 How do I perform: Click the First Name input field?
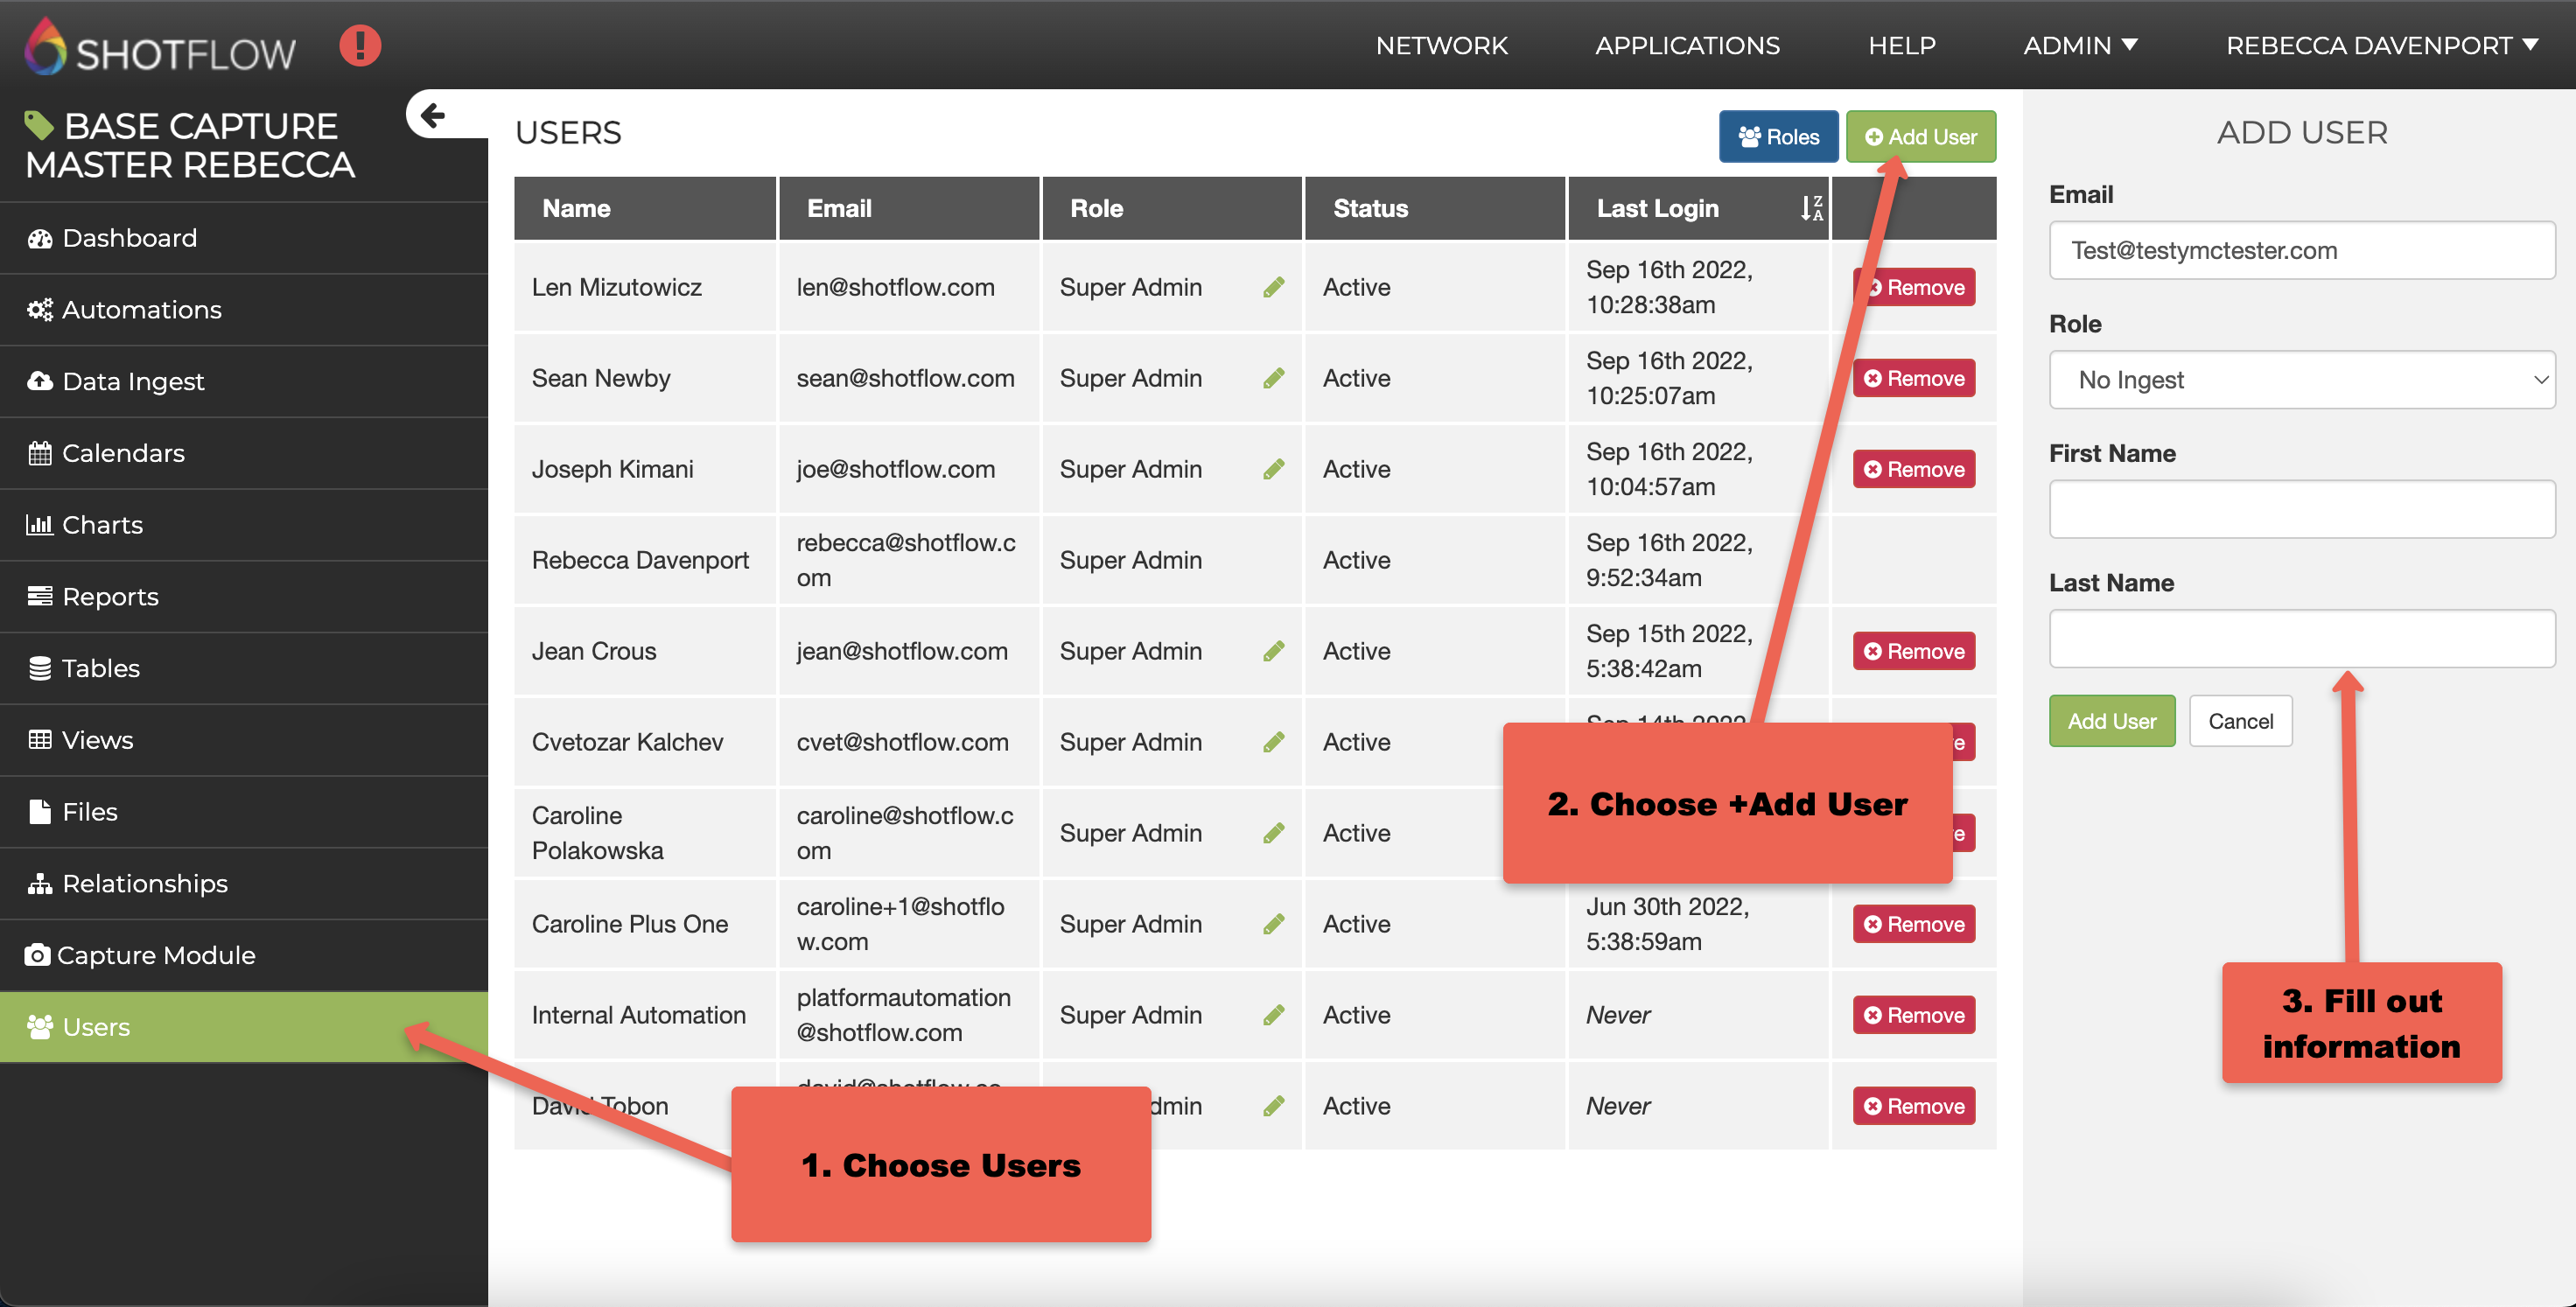click(2301, 509)
